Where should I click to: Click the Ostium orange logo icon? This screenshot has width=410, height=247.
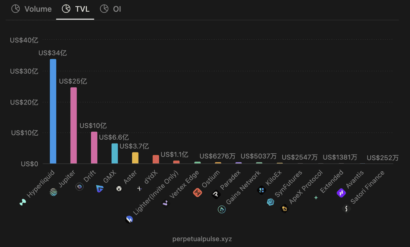(197, 193)
